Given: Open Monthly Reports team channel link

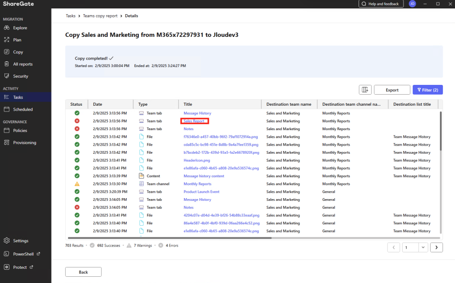Looking at the screenshot, I should pos(197,184).
